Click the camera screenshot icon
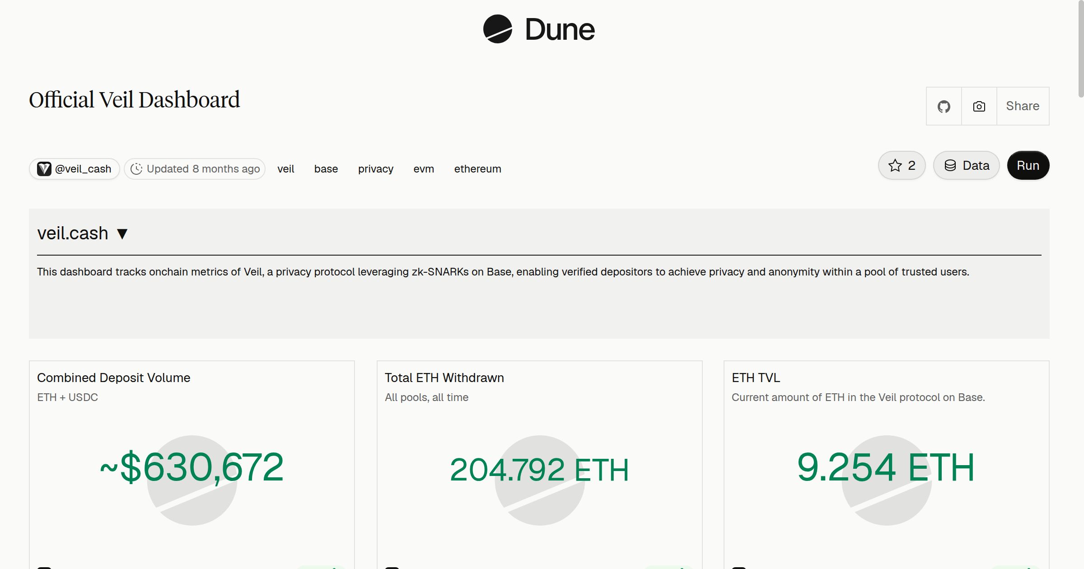Screen dimensions: 1084x569 coord(979,106)
